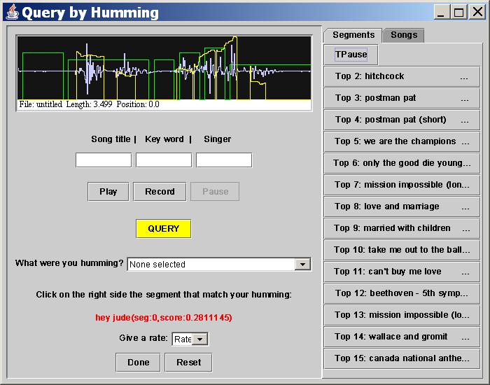Select the Segments tab

click(x=353, y=35)
